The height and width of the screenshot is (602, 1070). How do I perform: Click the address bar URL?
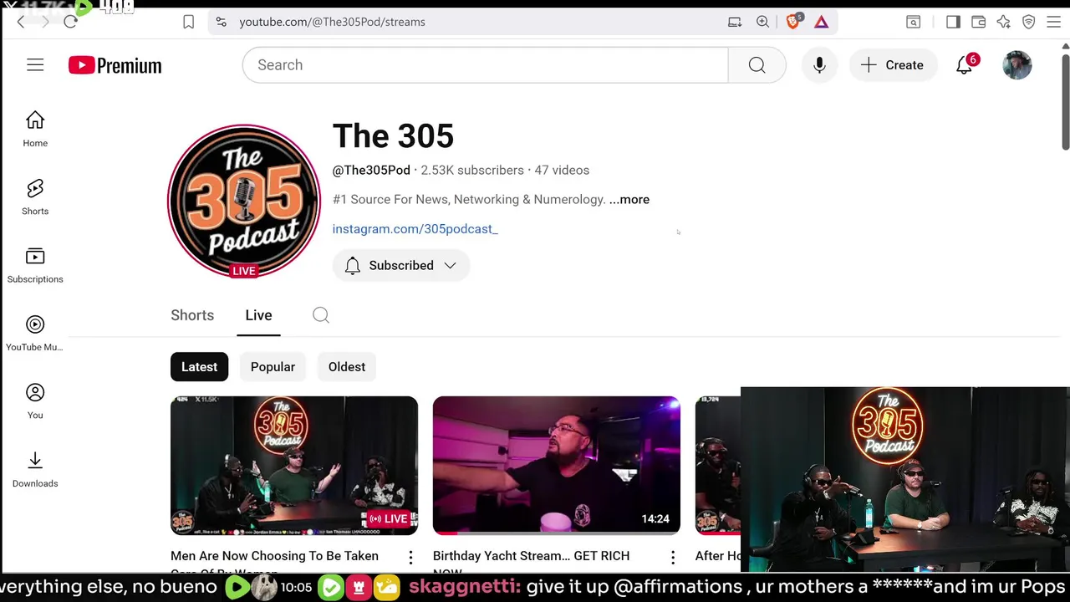pyautogui.click(x=333, y=22)
